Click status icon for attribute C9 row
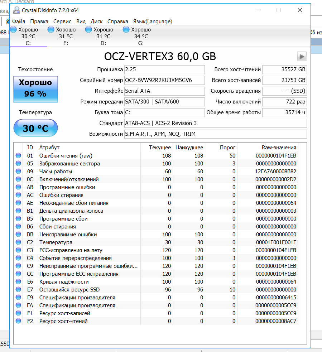 (x=18, y=266)
